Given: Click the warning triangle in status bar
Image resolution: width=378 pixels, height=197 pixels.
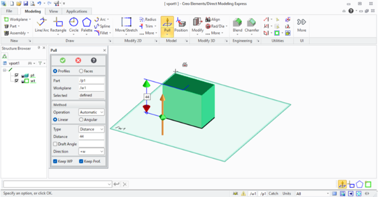Looking at the screenshot, I should (x=243, y=193).
